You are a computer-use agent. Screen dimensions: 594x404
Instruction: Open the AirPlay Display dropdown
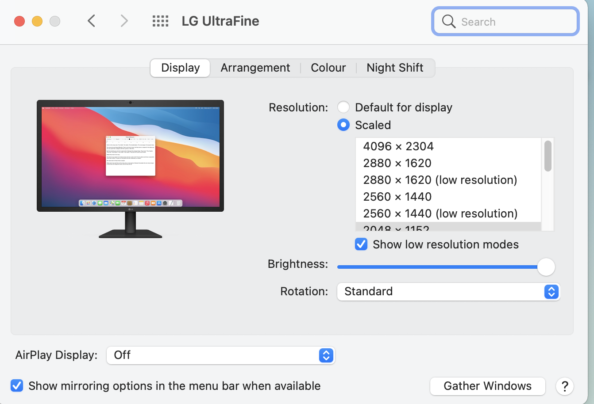pos(220,355)
